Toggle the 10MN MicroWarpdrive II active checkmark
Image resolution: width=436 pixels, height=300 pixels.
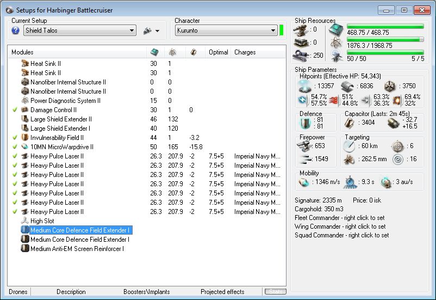[x=15, y=146]
